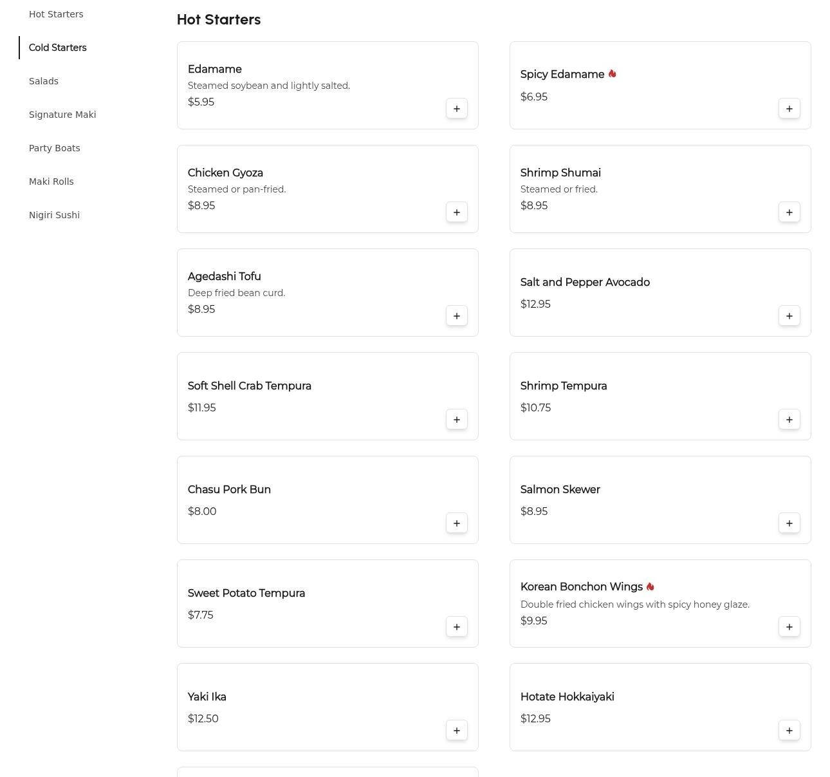Image resolution: width=830 pixels, height=777 pixels.
Task: Go to the Salads category
Action: coord(44,81)
